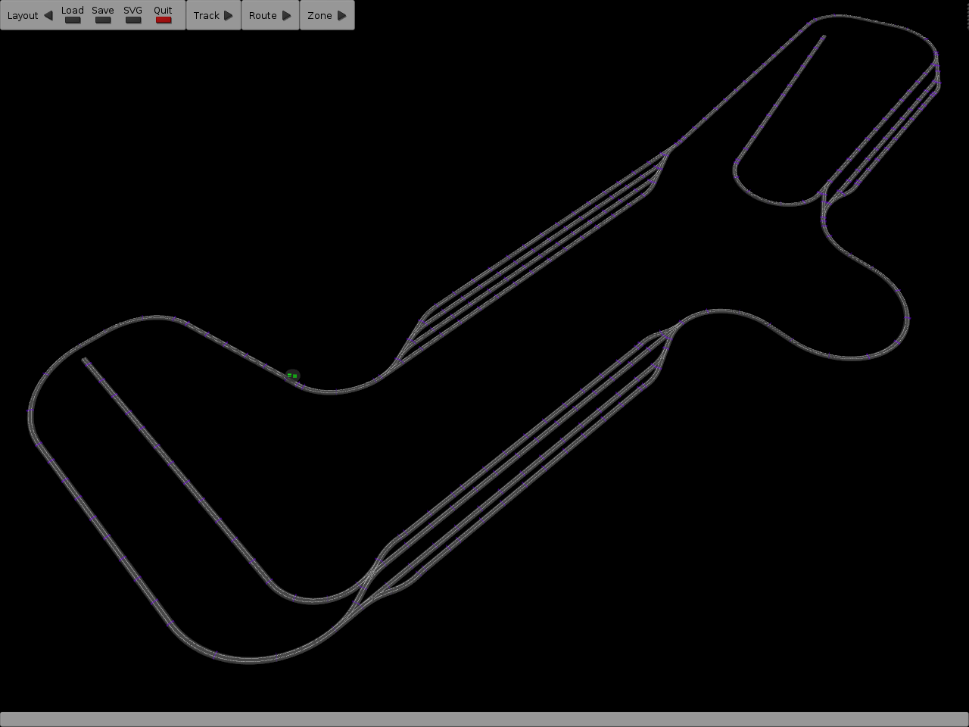Click the Layout menu label

coord(23,15)
